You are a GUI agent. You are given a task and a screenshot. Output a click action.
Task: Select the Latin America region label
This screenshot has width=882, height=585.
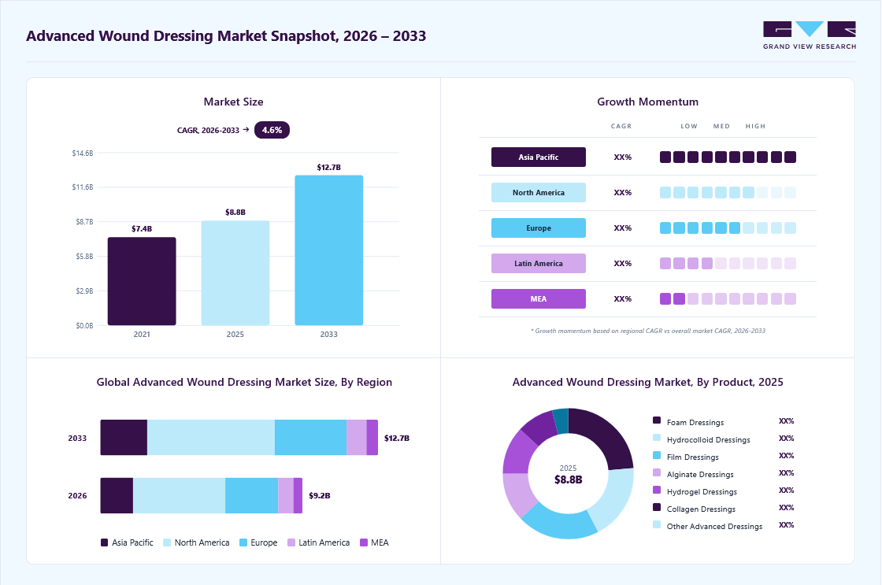[x=539, y=263]
